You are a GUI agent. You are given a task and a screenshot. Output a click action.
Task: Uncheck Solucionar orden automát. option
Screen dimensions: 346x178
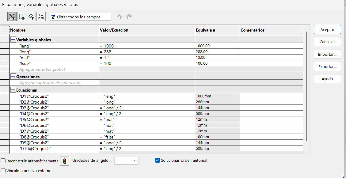pyautogui.click(x=158, y=160)
